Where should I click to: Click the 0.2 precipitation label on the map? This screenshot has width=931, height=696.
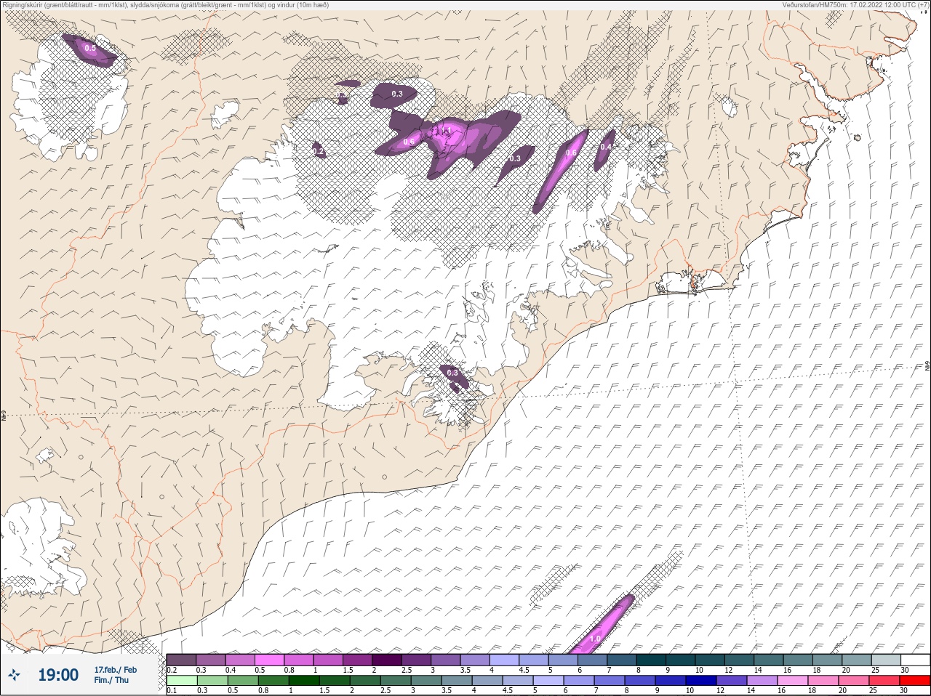click(319, 152)
